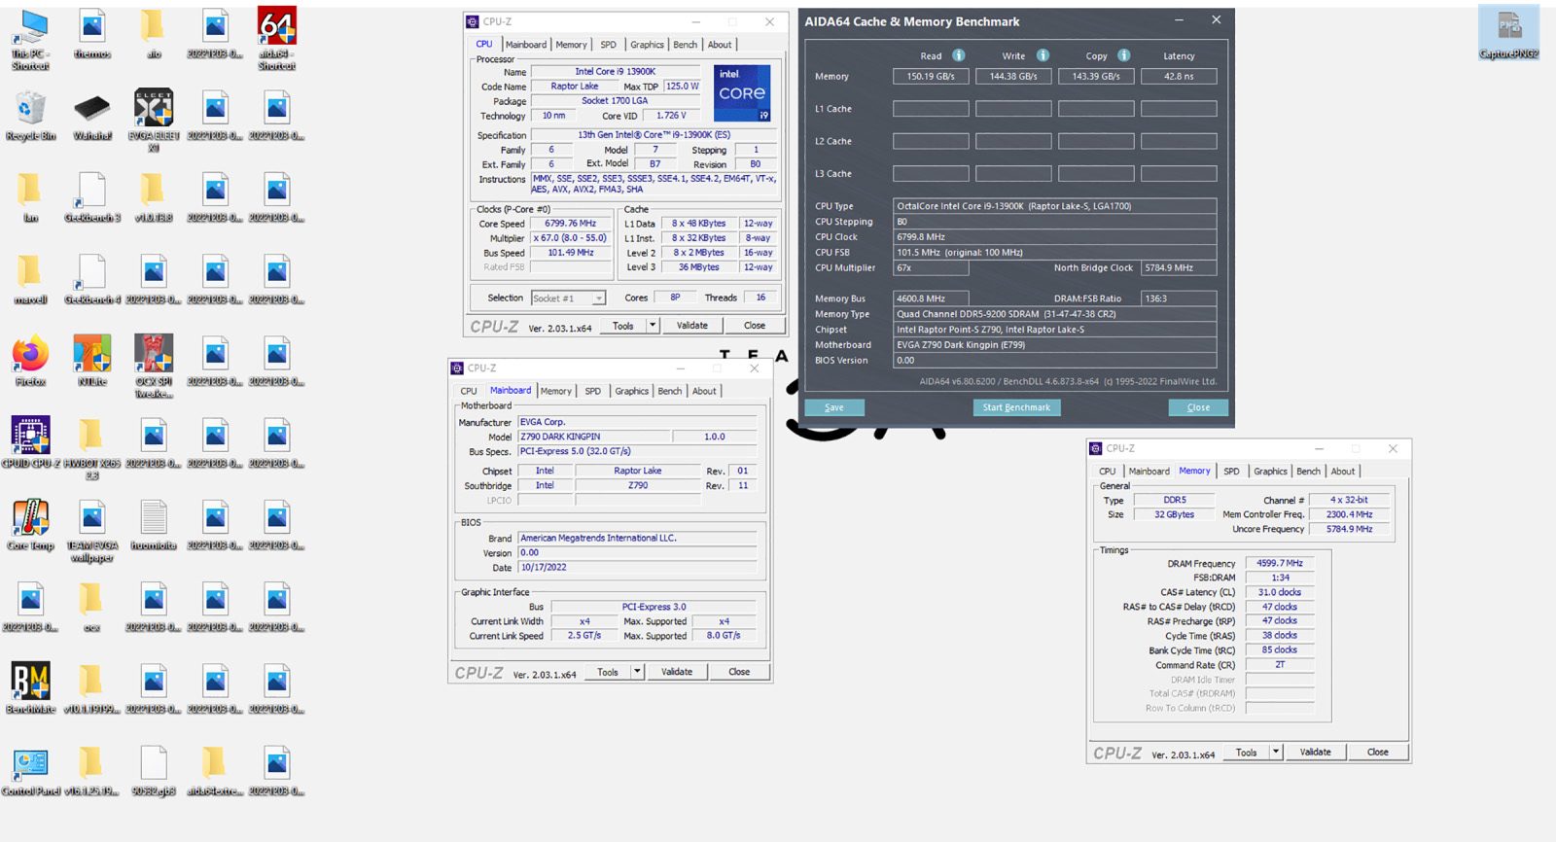
Task: Launch the NTLite desktop shortcut
Action: (x=92, y=362)
